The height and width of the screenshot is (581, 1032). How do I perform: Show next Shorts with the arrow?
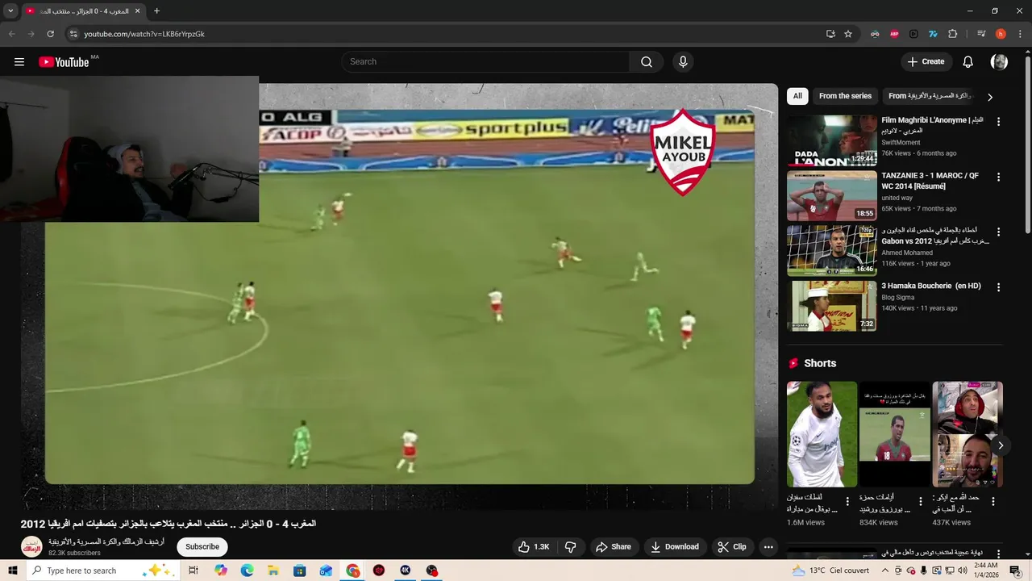pyautogui.click(x=1000, y=445)
